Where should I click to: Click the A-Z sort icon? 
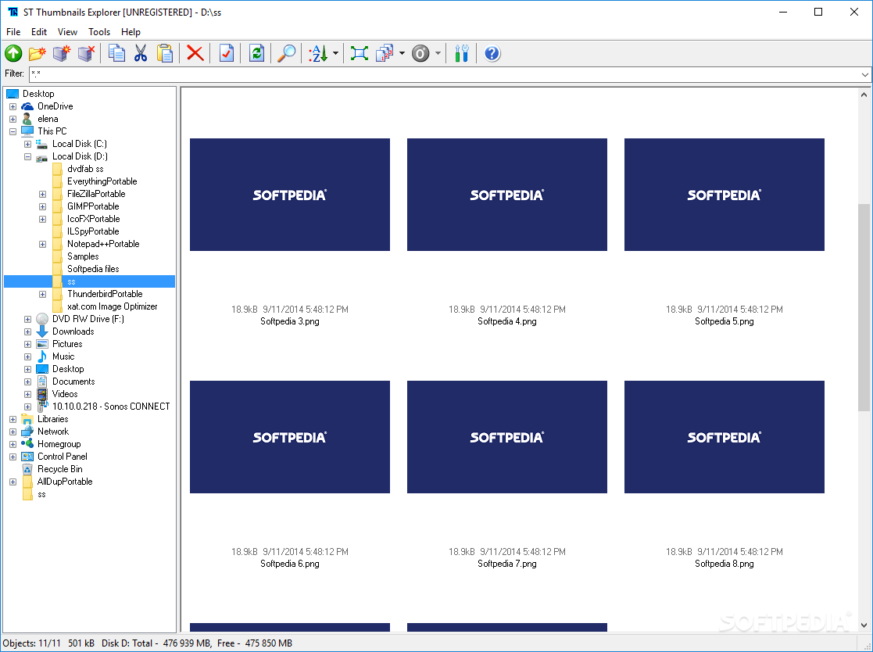[x=318, y=53]
